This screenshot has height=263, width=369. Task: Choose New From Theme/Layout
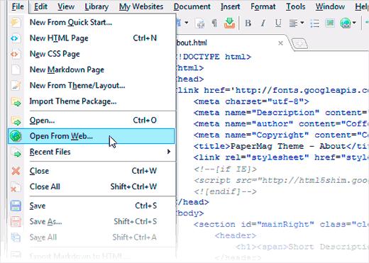coord(92,85)
